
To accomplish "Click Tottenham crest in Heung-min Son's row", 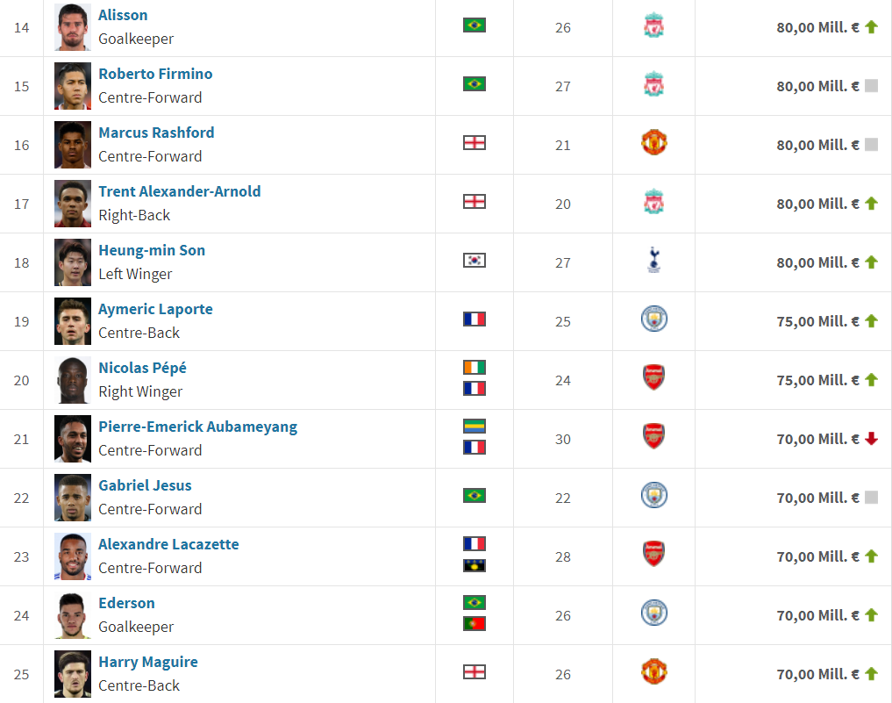I will click(x=653, y=260).
